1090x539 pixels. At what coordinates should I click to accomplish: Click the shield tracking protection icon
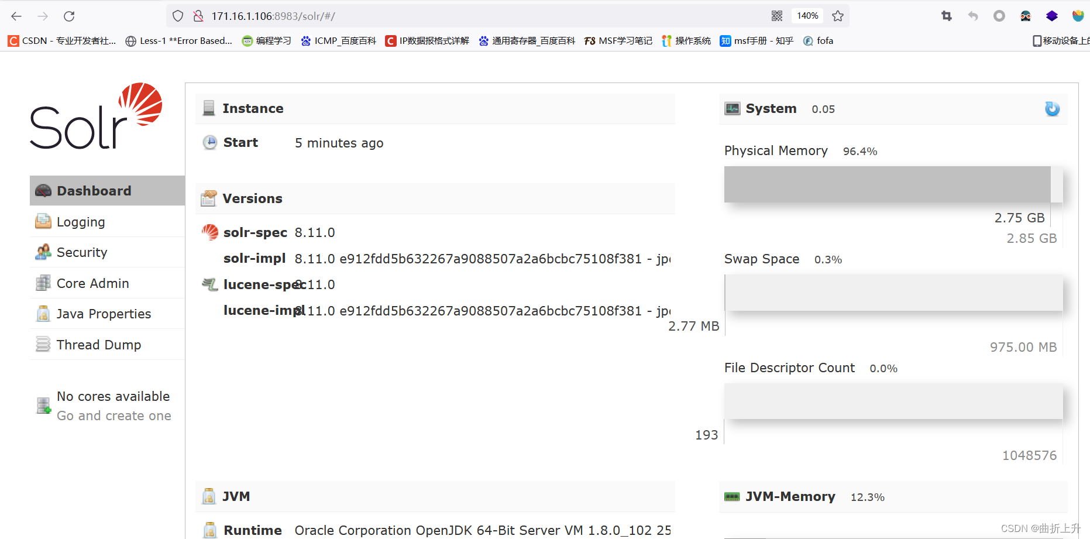(178, 16)
